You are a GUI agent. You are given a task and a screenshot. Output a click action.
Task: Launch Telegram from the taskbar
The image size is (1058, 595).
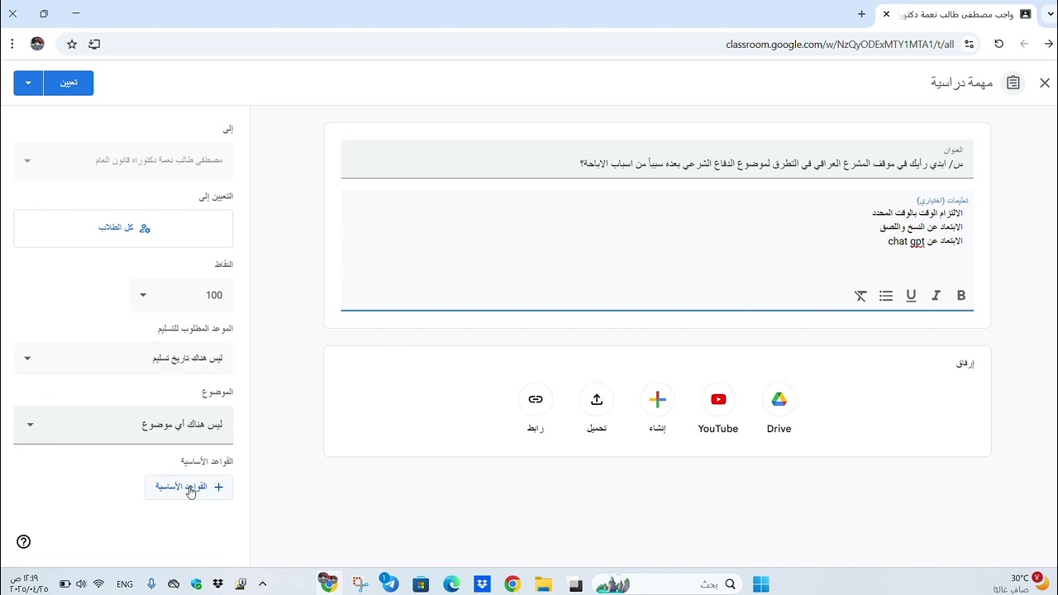coord(389,584)
